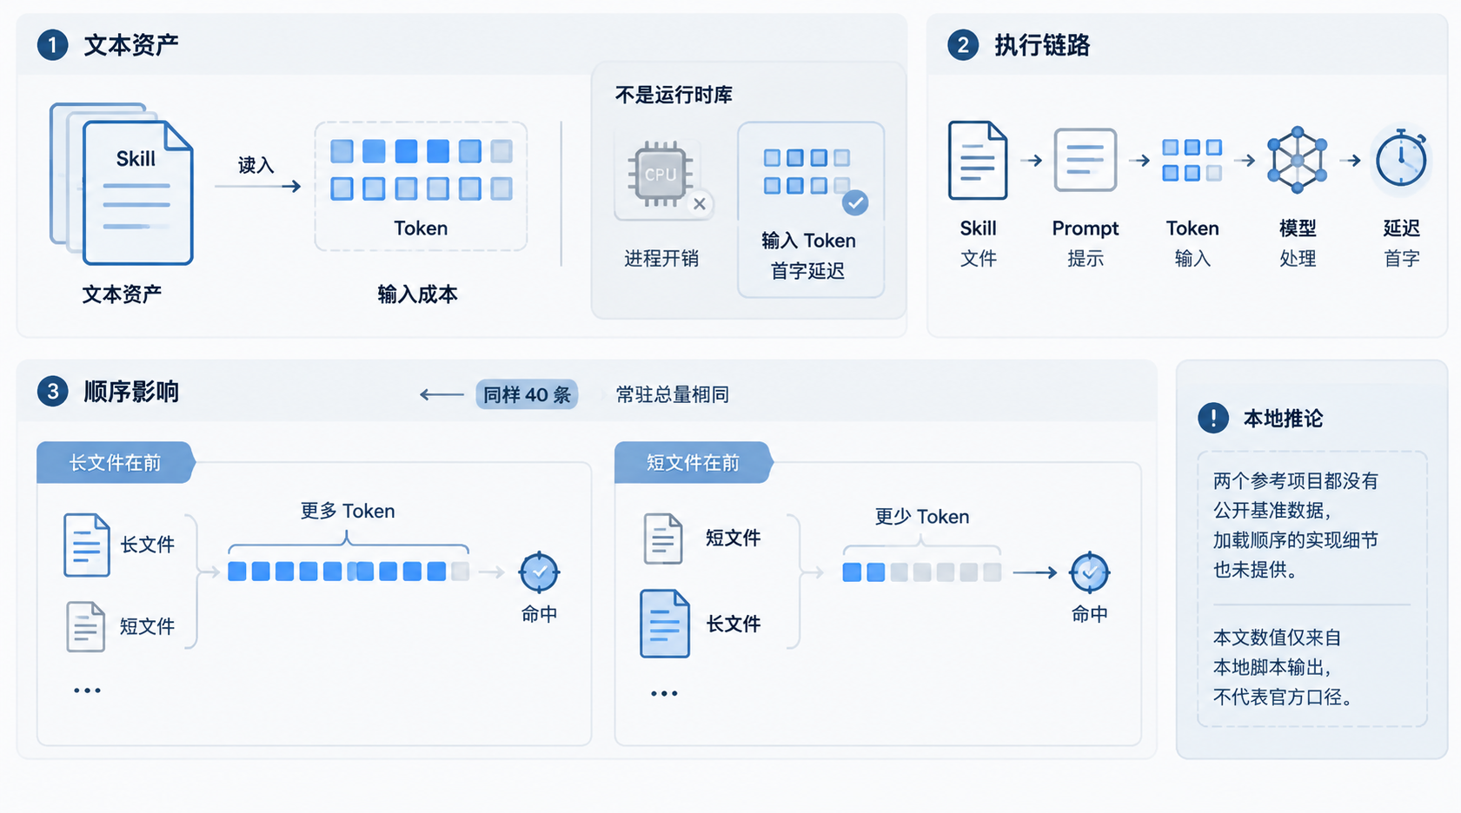Click the 同样 40 条 badge
This screenshot has width=1461, height=813.
point(527,394)
